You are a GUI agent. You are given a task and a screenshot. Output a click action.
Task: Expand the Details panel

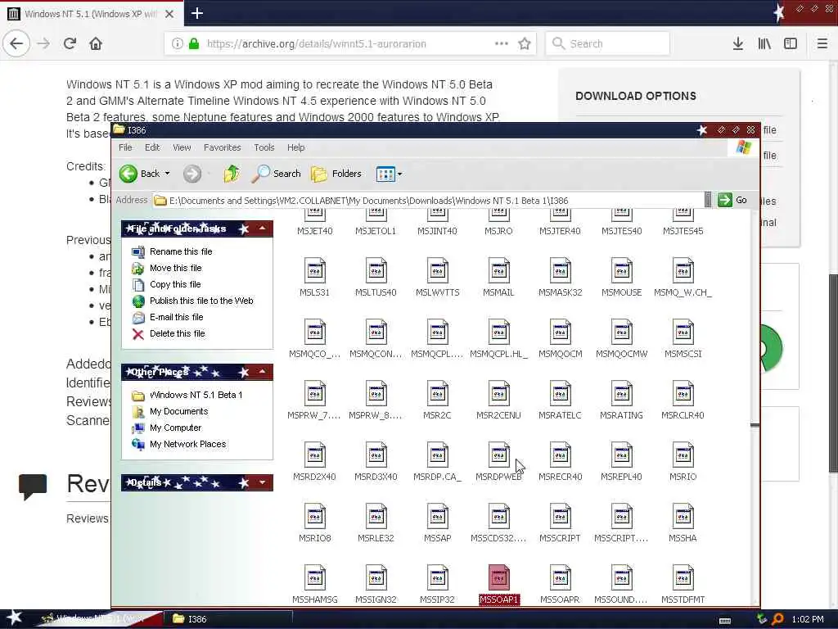tap(263, 482)
